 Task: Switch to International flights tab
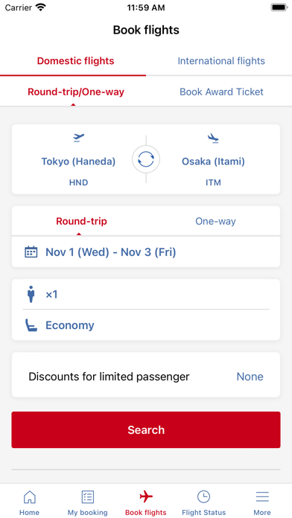pos(221,61)
